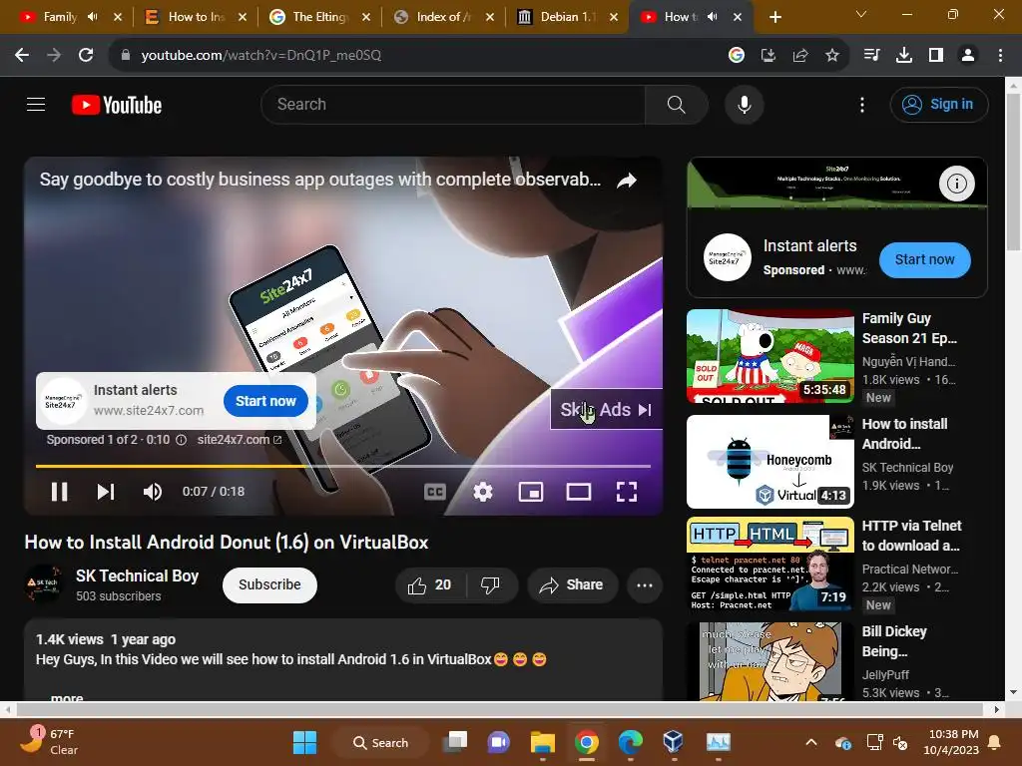Open the SK Technical Boy channel name

pyautogui.click(x=137, y=575)
